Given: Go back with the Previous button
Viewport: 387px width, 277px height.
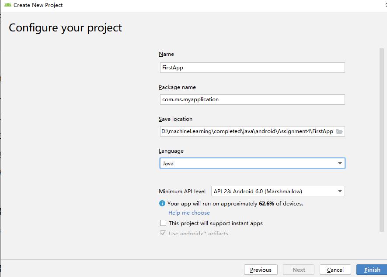Looking at the screenshot, I should [x=261, y=270].
